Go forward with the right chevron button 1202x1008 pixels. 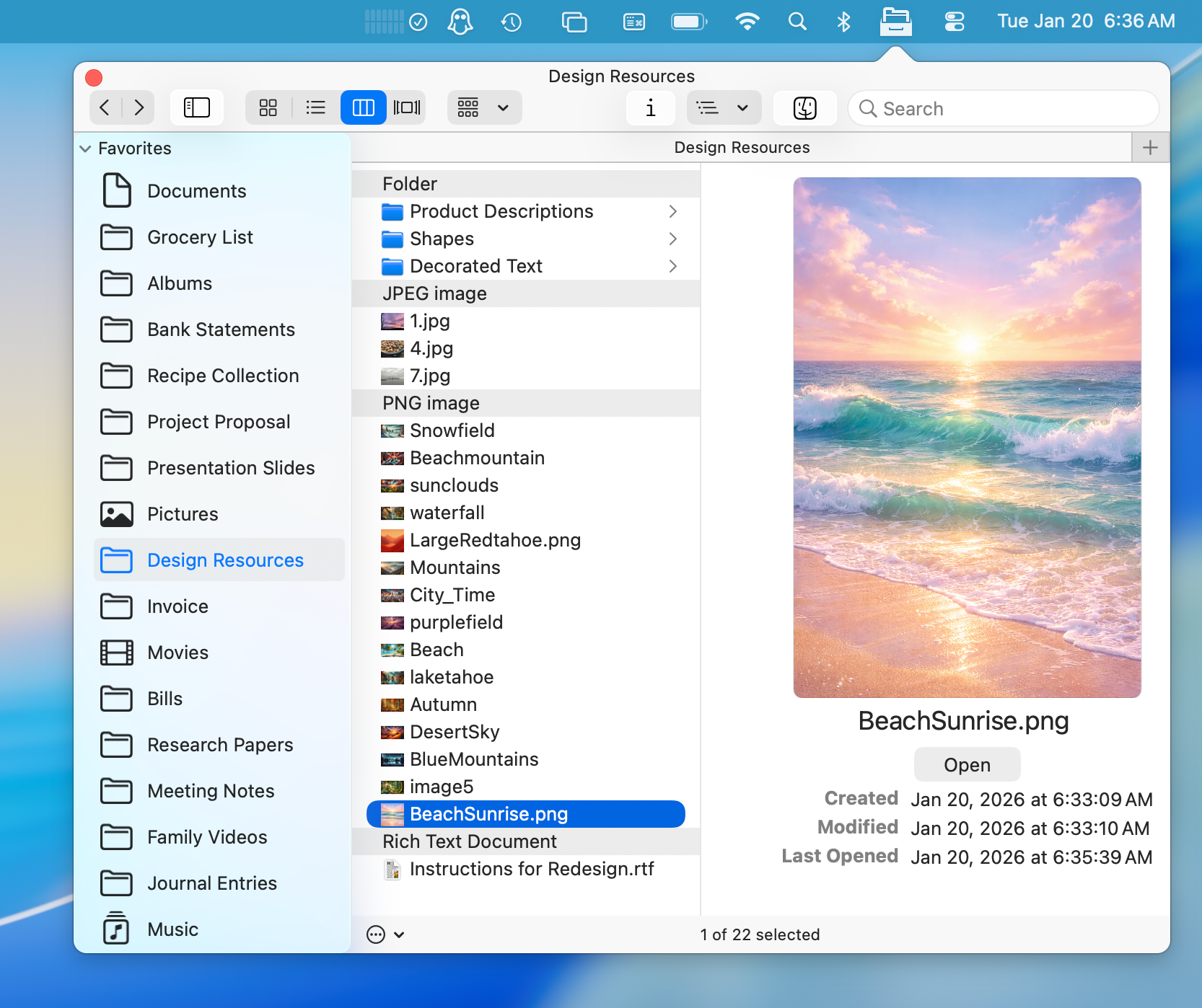(139, 108)
